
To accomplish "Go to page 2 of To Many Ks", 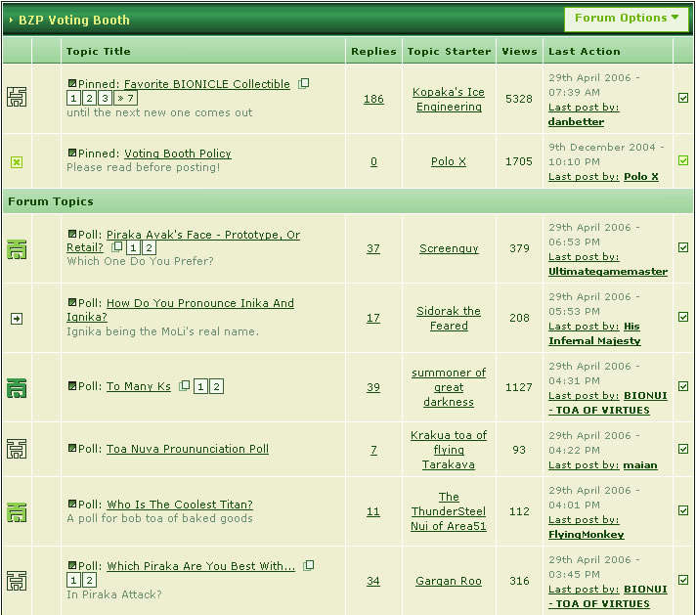I will click(216, 387).
